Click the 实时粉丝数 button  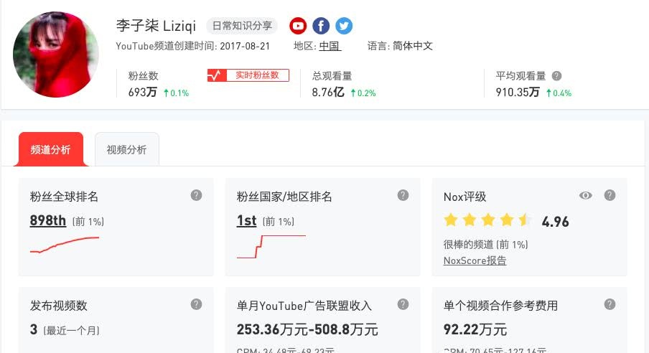248,75
